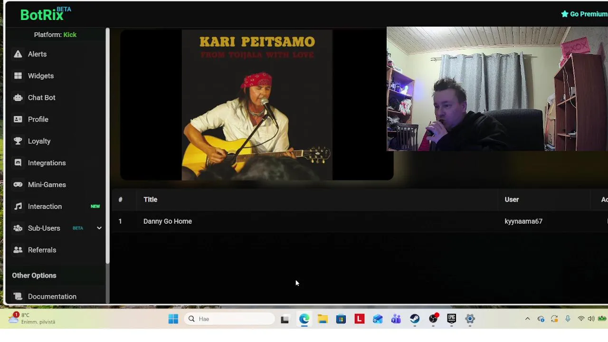Open Integrations in the sidebar
608x342 pixels.
pos(47,163)
